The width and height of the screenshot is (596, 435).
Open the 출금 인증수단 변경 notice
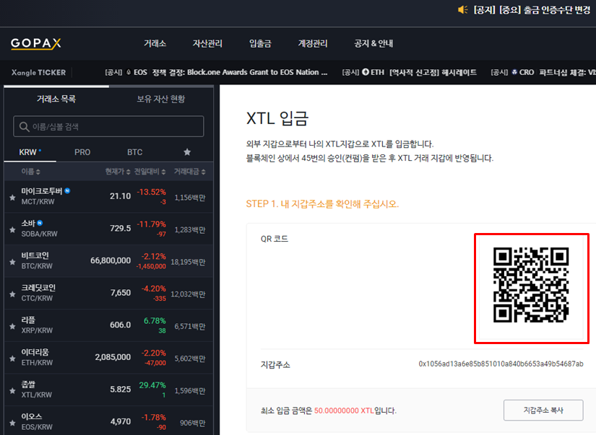tap(532, 10)
